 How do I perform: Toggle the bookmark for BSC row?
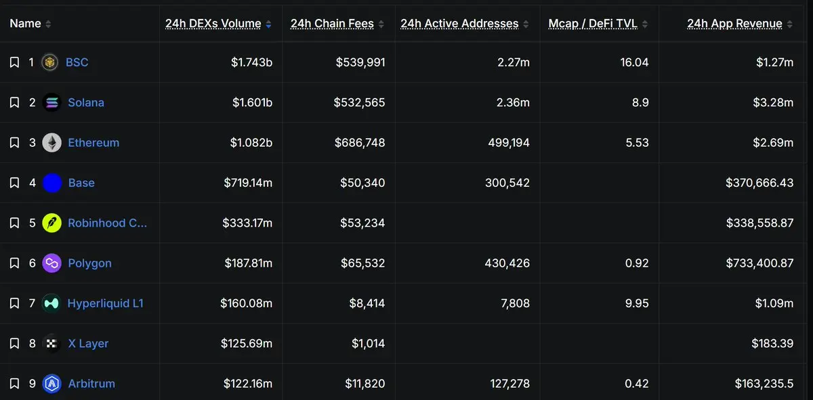click(14, 62)
